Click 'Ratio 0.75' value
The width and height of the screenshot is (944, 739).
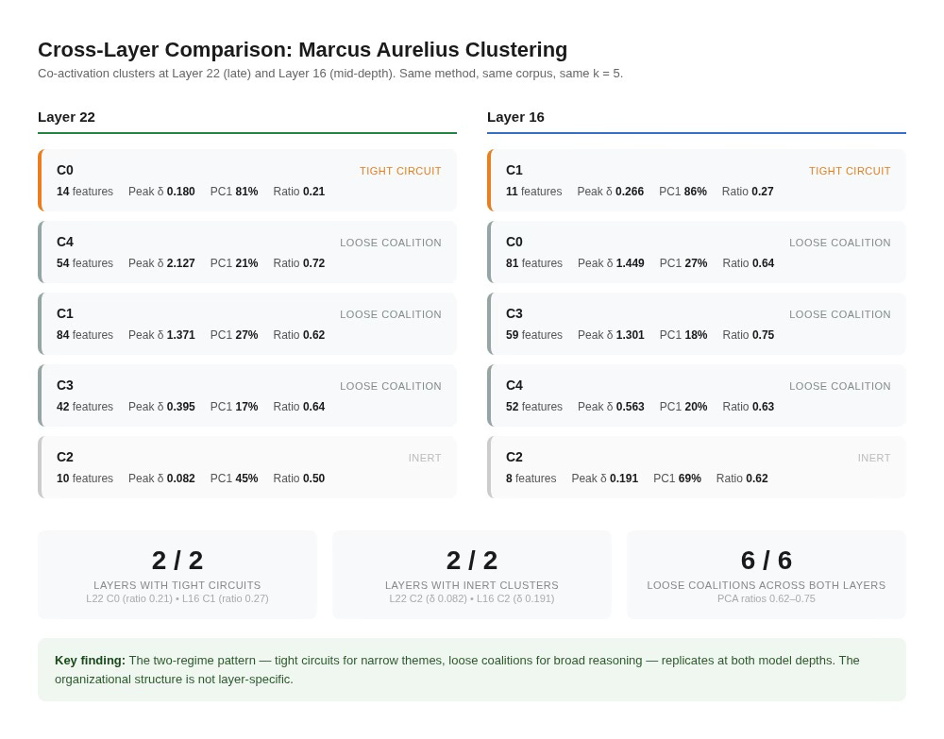(749, 335)
